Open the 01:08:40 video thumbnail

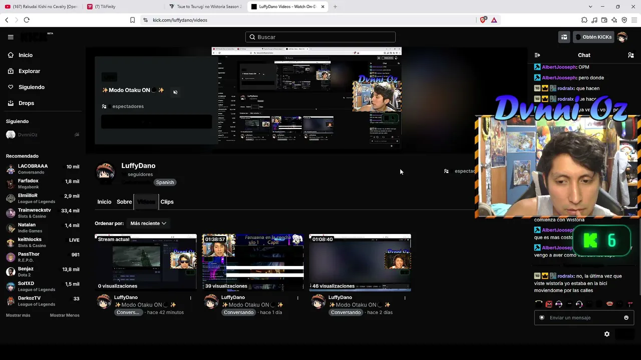click(x=360, y=262)
